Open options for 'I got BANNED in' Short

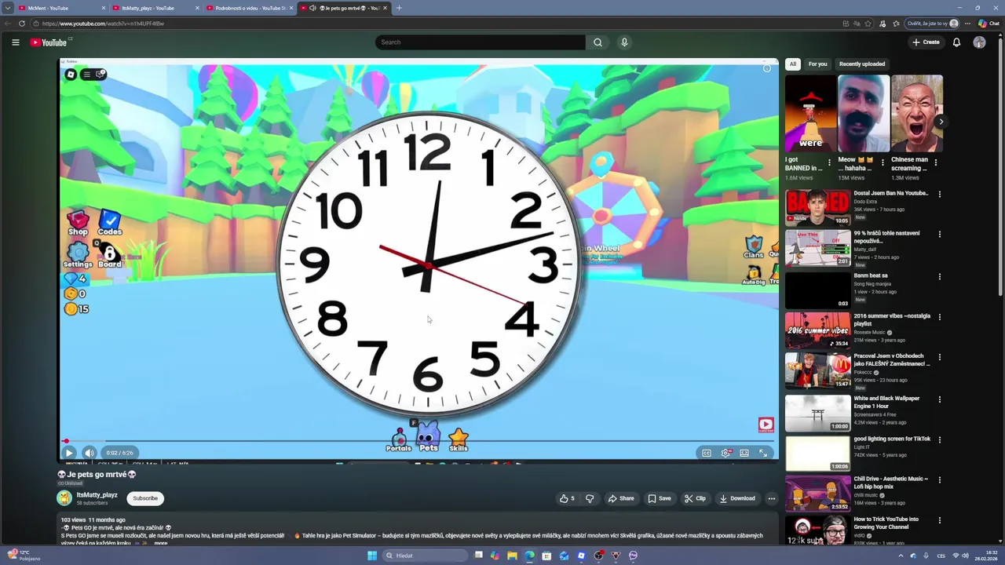[829, 163]
